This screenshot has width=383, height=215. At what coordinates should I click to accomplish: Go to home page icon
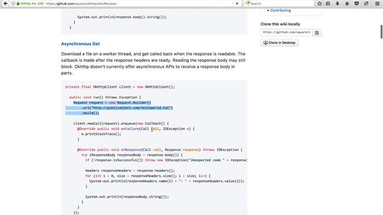(x=347, y=4)
